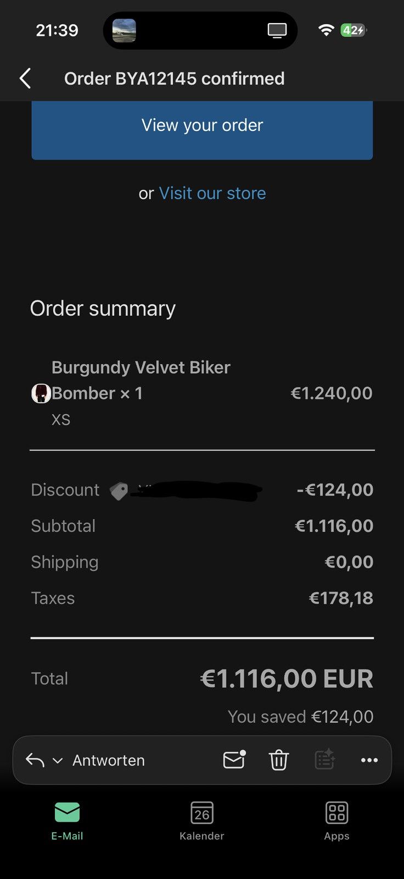Tap the Dynamic Island photo thumbnail

pos(124,30)
